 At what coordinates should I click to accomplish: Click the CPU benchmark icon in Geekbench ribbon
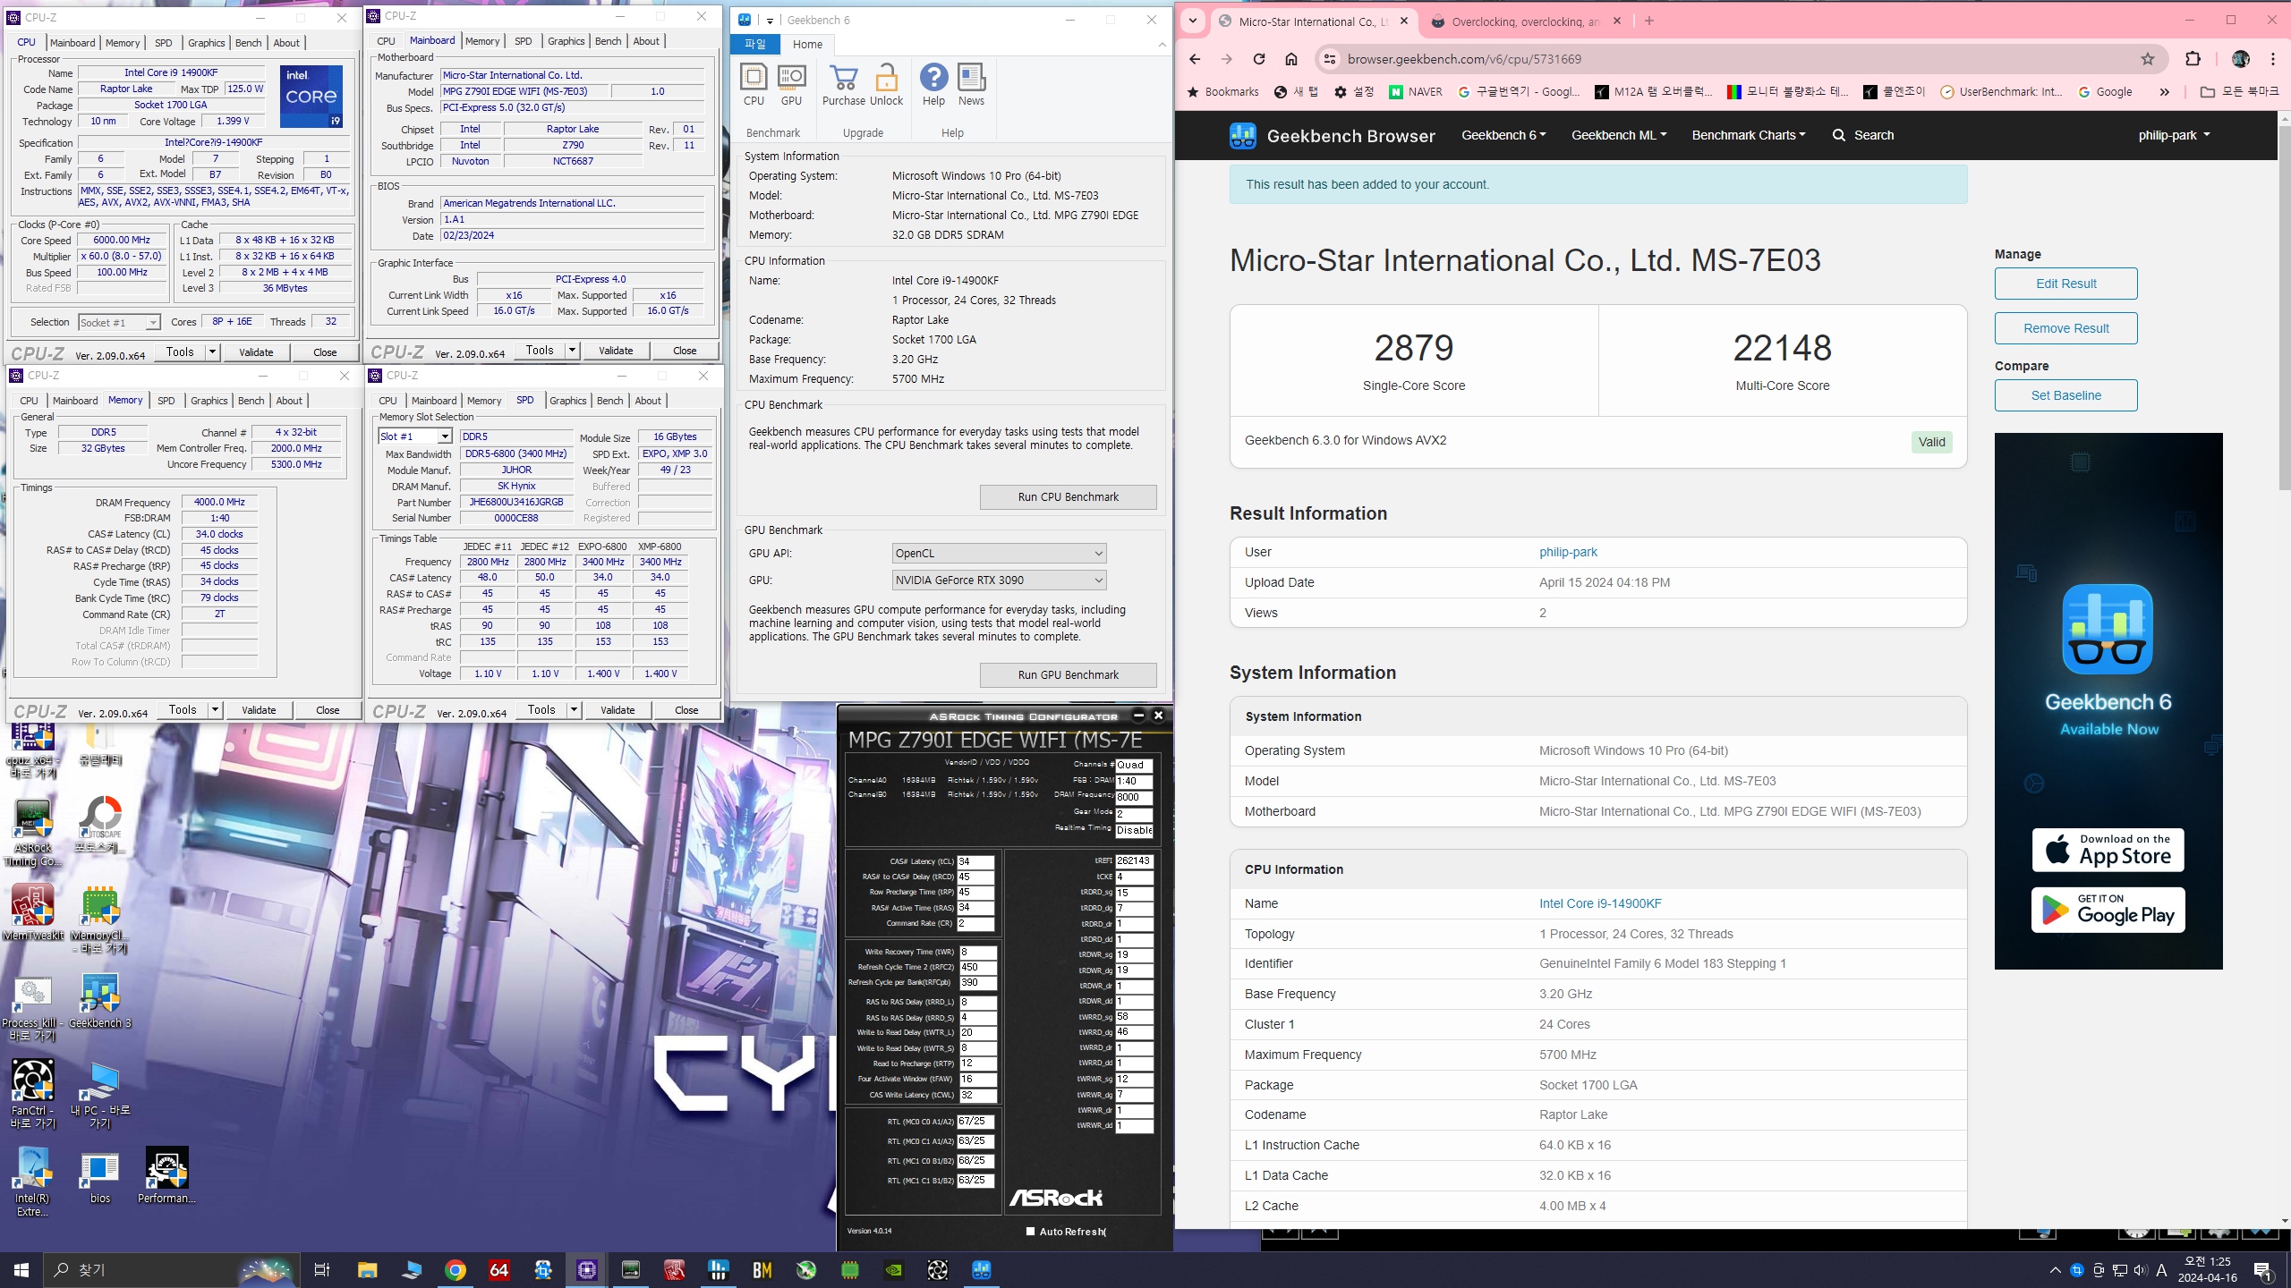point(754,85)
